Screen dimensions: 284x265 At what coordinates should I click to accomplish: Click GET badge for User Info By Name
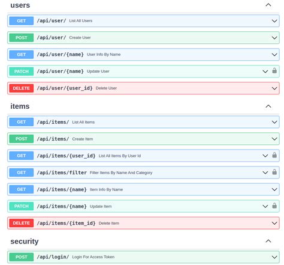point(22,55)
